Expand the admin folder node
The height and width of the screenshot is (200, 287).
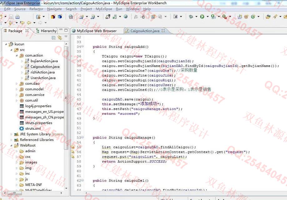(x=17, y=151)
